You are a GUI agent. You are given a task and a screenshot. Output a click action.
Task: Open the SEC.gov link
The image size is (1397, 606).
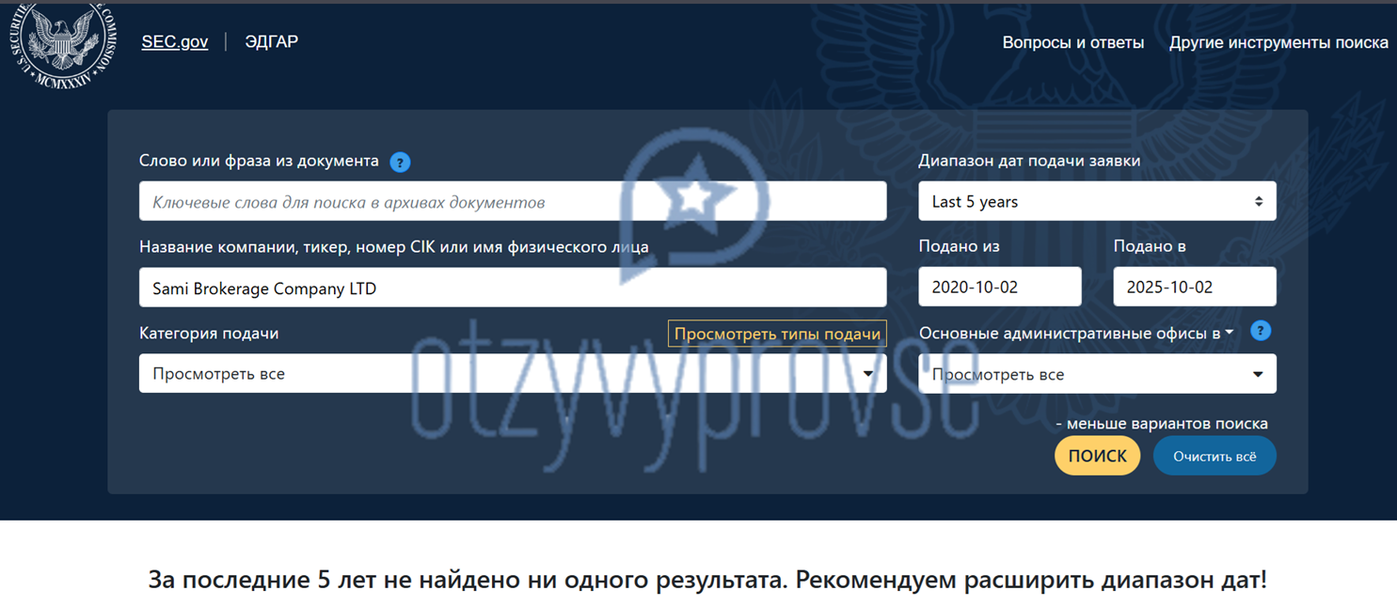click(x=175, y=42)
